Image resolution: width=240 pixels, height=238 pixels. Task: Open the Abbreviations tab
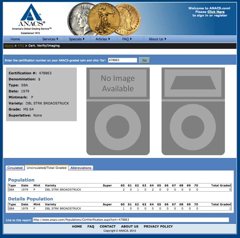tap(81, 168)
